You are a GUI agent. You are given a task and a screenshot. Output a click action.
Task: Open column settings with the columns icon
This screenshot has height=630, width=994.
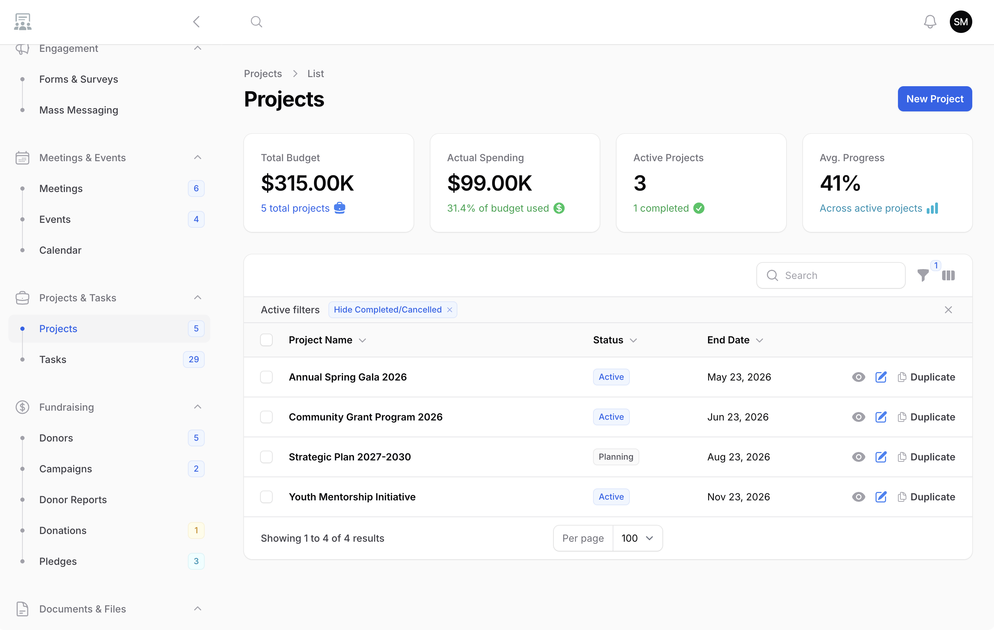pyautogui.click(x=948, y=275)
